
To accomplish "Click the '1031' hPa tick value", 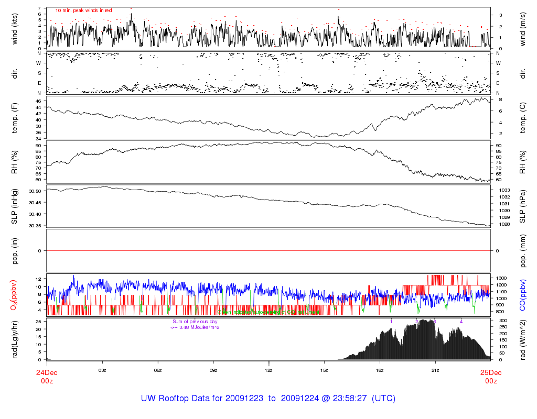I will [x=504, y=204].
